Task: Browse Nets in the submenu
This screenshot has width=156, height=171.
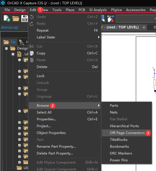Action: [x=127, y=112]
